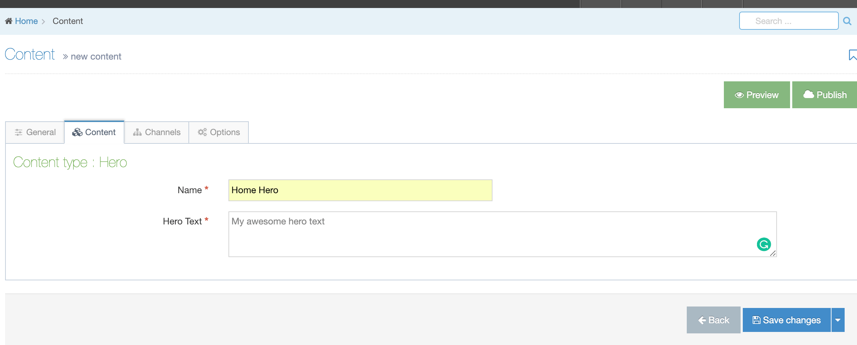Go to the Options tab

tap(219, 132)
